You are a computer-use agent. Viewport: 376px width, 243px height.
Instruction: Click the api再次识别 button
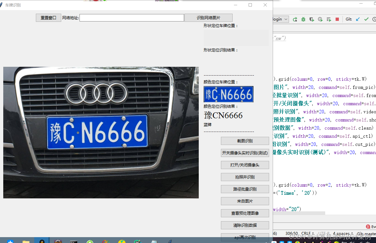coord(245,237)
